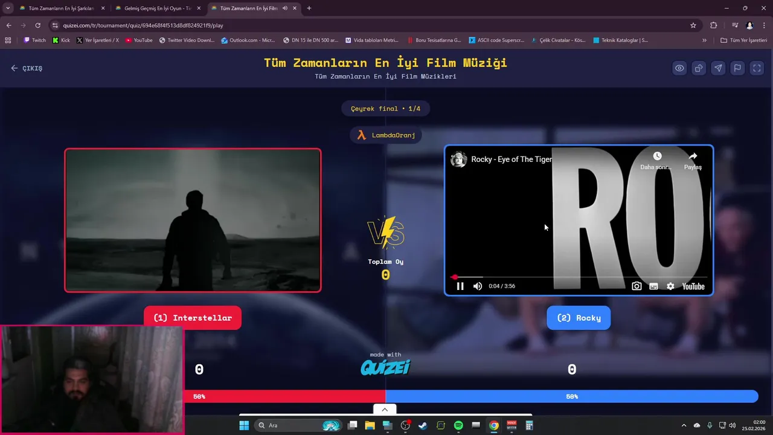Open Kick bookmark
Screen dimensions: 773x435
tap(61, 40)
